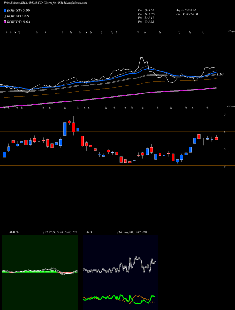
Task: Click the 'Avg V: 0.335 M' value
Action: pyautogui.click(x=186, y=10)
